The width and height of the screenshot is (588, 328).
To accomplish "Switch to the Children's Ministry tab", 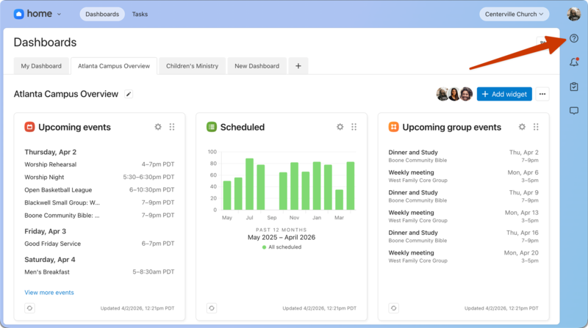I will click(x=192, y=66).
